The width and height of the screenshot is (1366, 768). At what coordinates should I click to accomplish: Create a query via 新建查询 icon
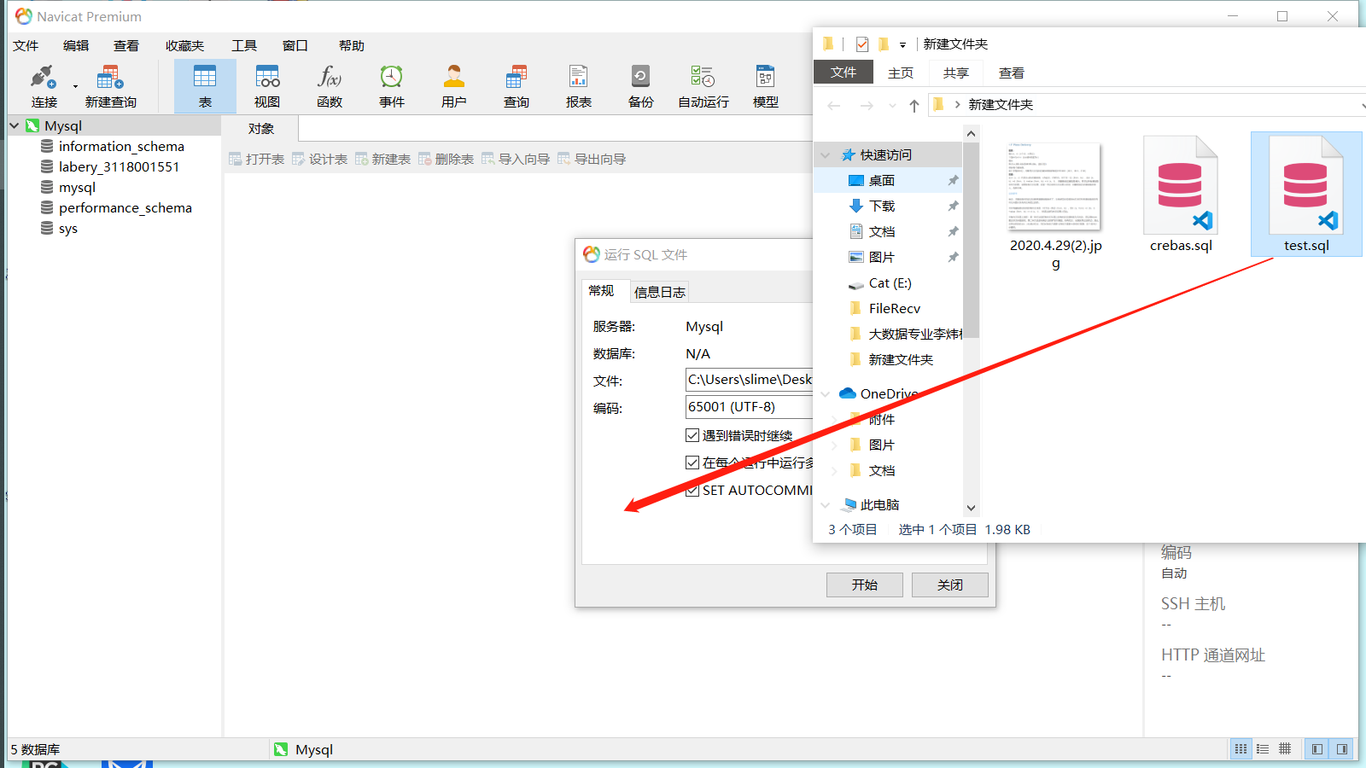[109, 84]
